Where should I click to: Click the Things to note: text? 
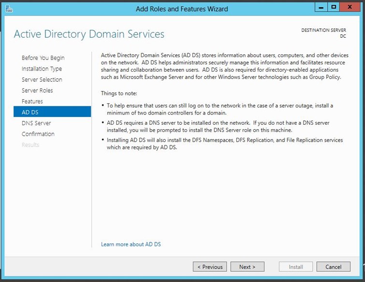(119, 93)
